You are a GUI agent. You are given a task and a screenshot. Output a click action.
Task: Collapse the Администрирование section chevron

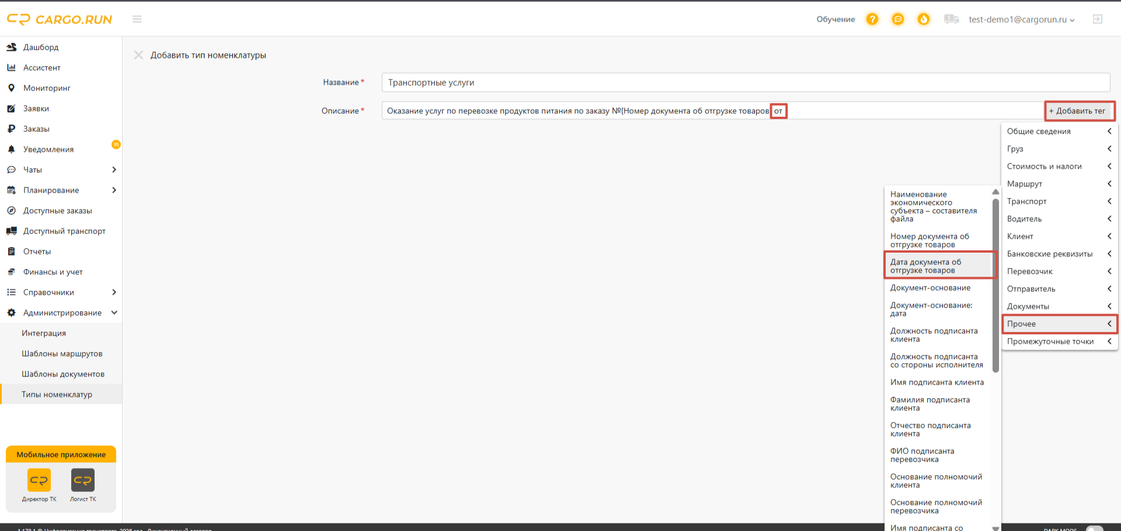[114, 313]
